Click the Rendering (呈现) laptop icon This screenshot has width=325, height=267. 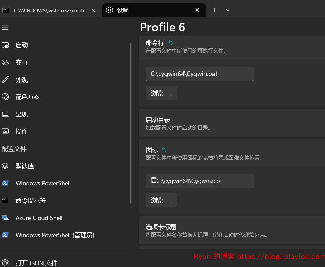point(5,114)
